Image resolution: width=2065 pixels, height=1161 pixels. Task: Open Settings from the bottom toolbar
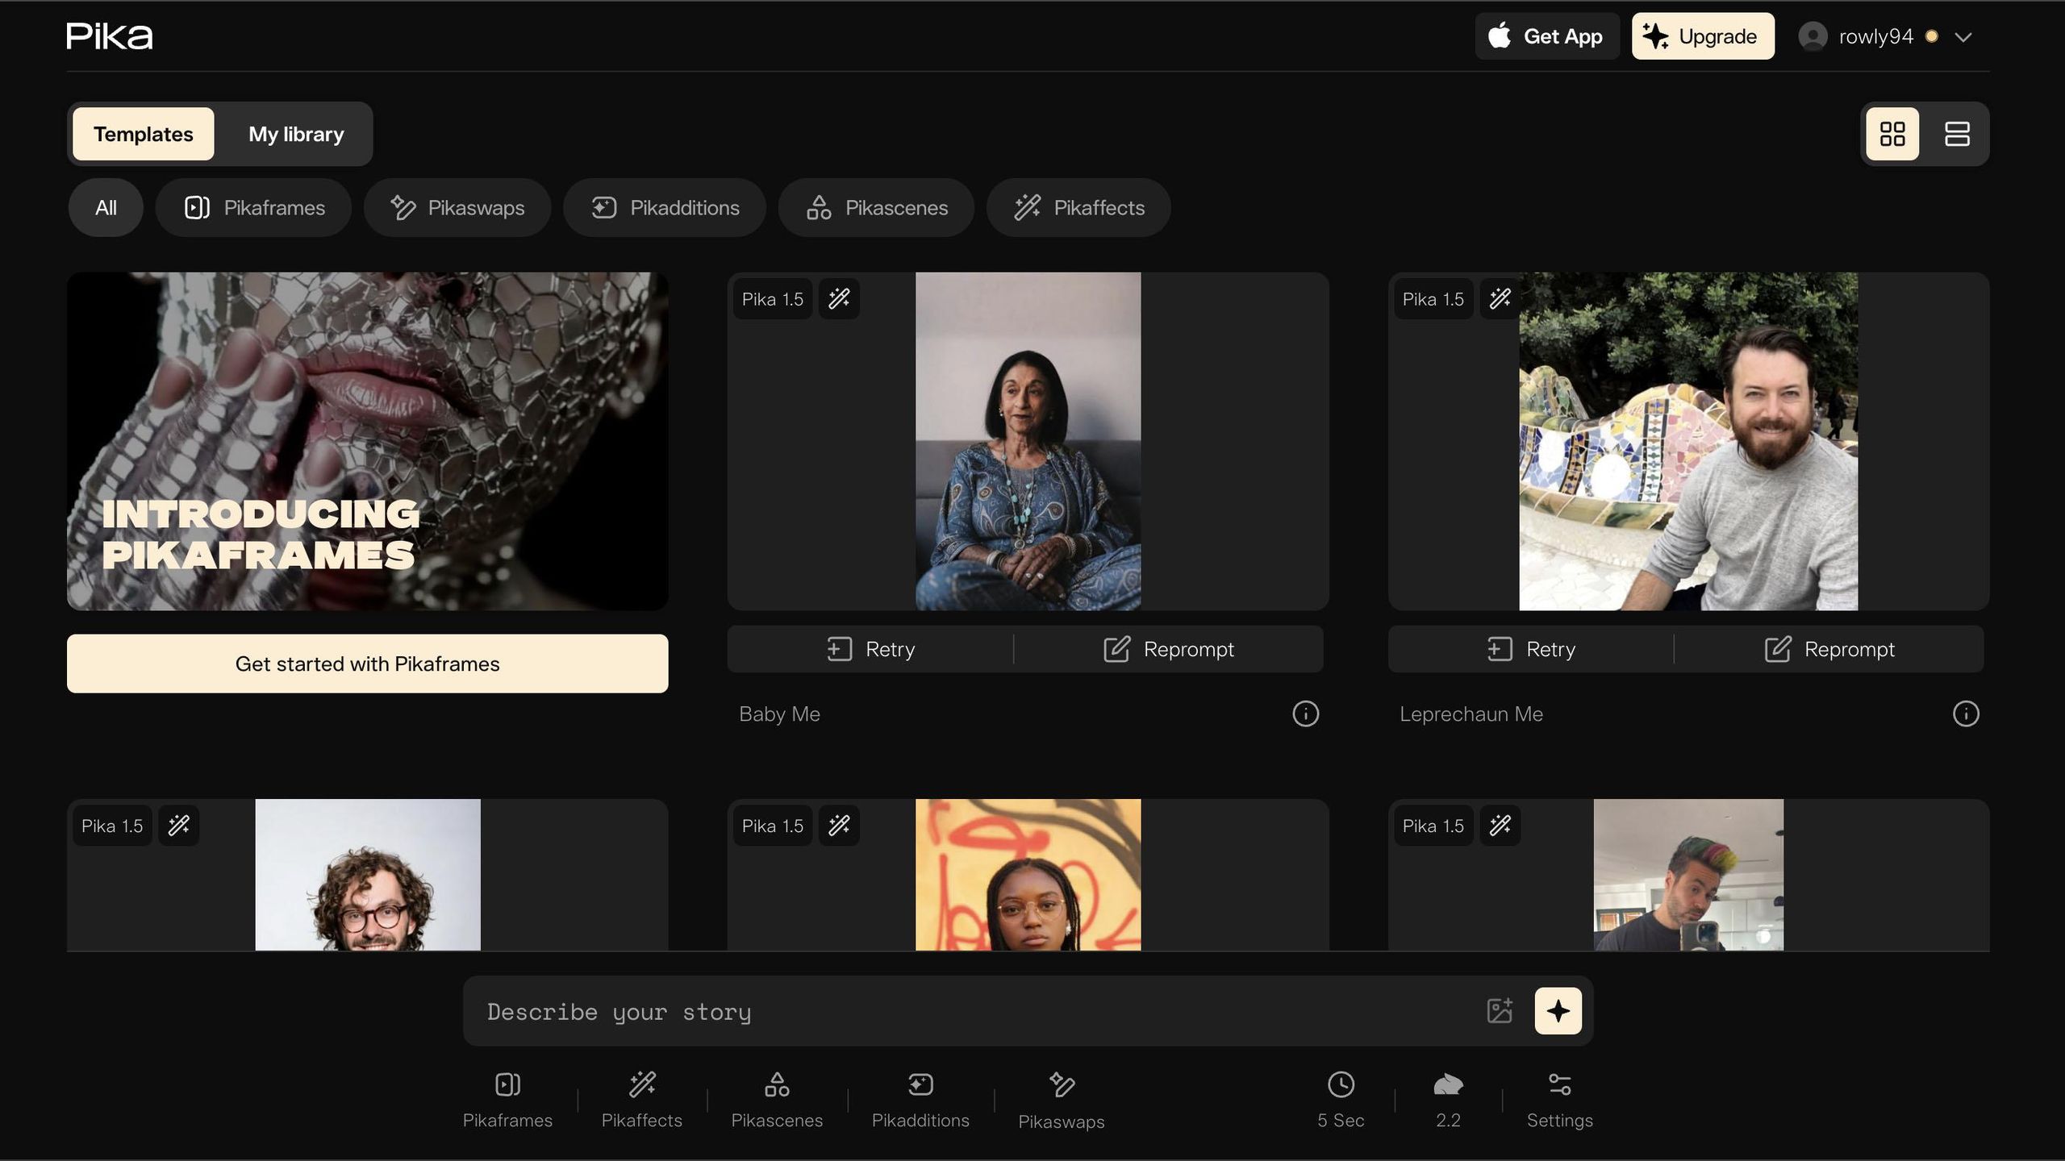pos(1558,1096)
